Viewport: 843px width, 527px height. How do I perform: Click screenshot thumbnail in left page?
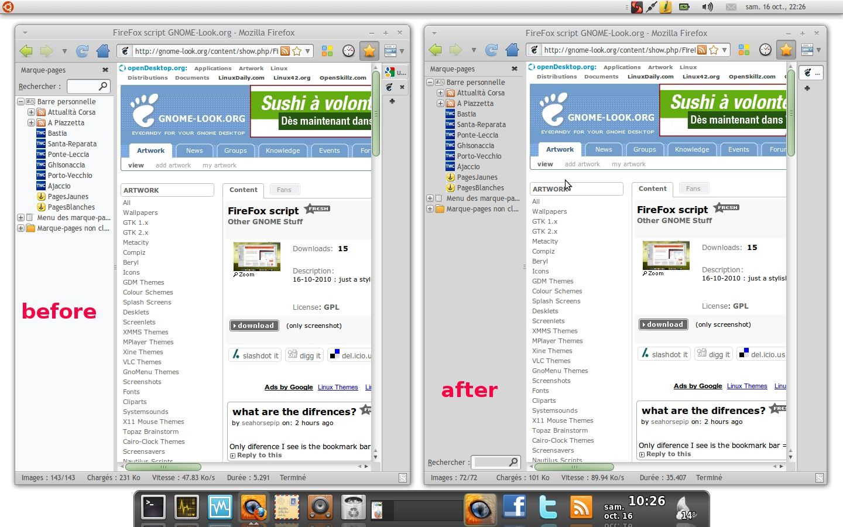(256, 256)
